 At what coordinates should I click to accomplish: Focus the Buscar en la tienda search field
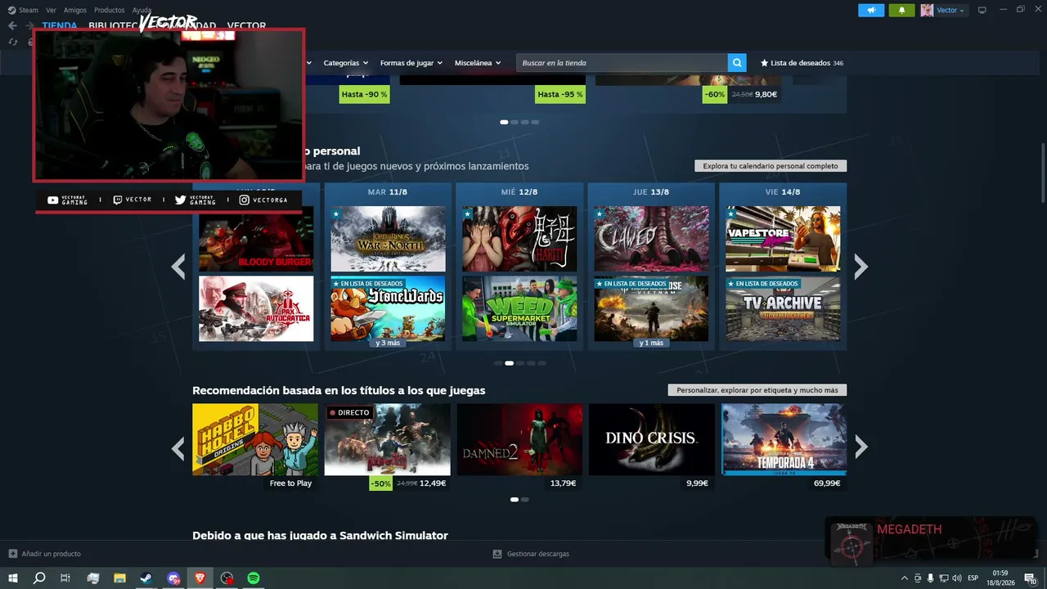pyautogui.click(x=622, y=63)
